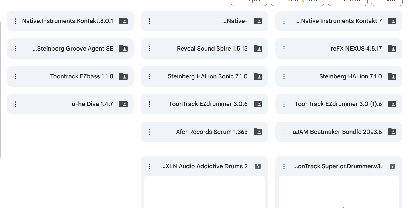Select the uJAM Beatmaker Bundle 2023.6 name
Image resolution: width=409 pixels, height=208 pixels.
(337, 132)
